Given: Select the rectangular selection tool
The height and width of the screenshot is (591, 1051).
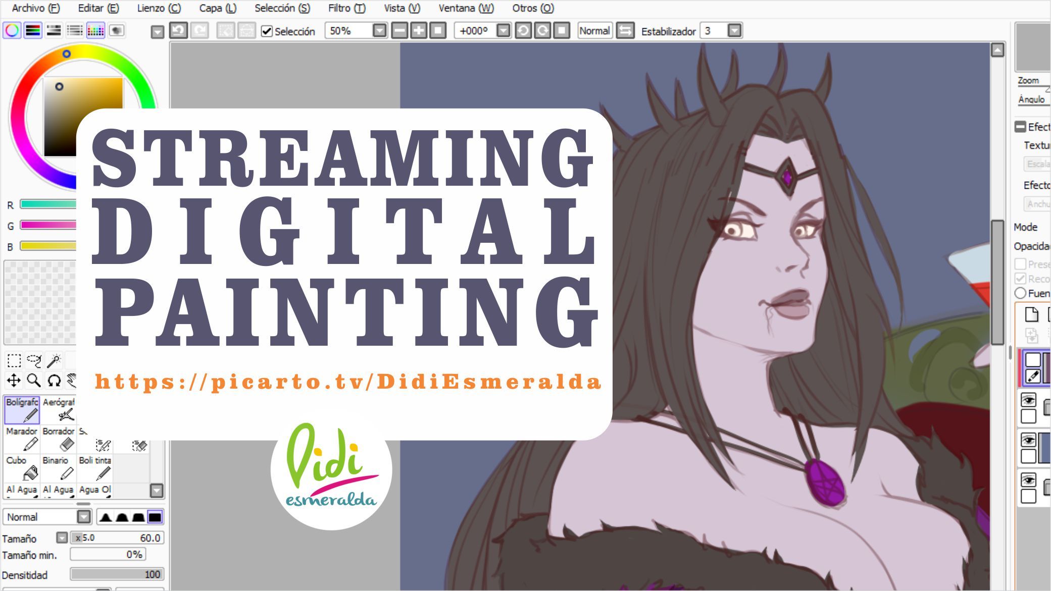Looking at the screenshot, I should (14, 360).
